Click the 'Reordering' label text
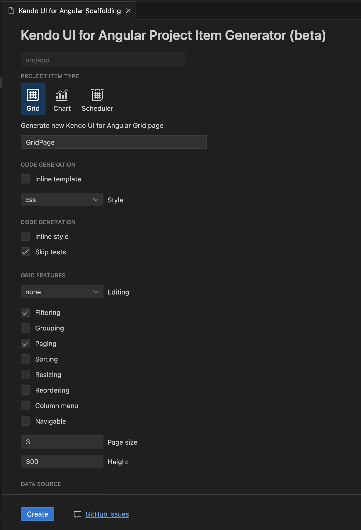This screenshot has width=361, height=530. tap(52, 390)
